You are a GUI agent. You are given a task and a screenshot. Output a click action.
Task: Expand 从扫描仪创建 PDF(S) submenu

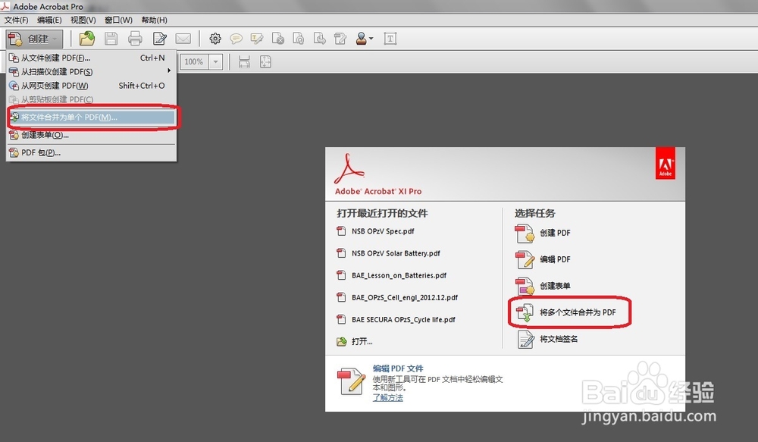(92, 71)
